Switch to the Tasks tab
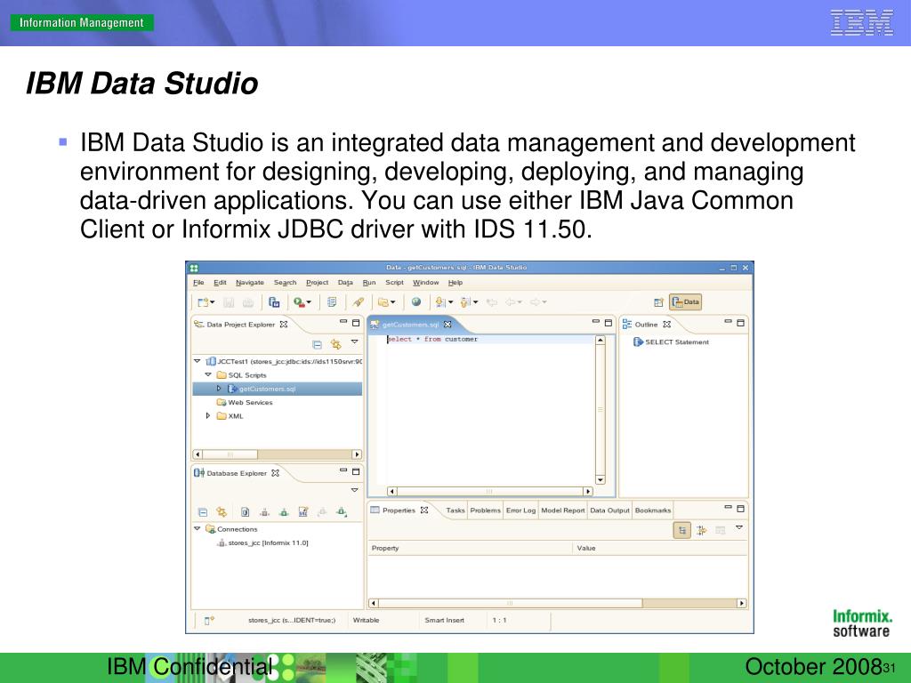 455,510
